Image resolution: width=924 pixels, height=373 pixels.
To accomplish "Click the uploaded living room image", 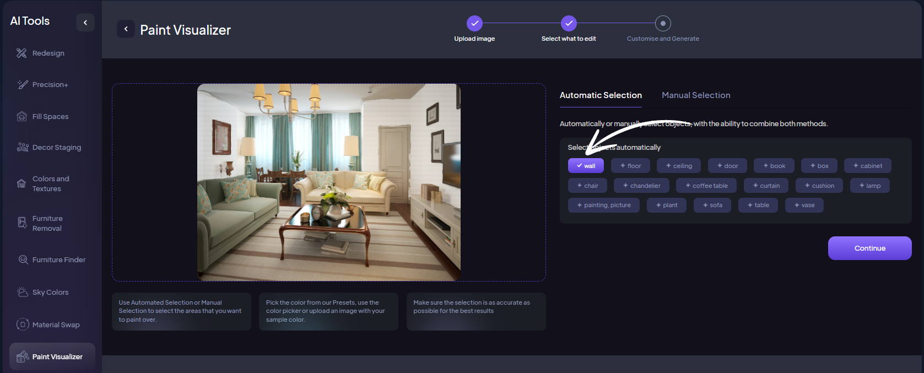I will [x=328, y=182].
